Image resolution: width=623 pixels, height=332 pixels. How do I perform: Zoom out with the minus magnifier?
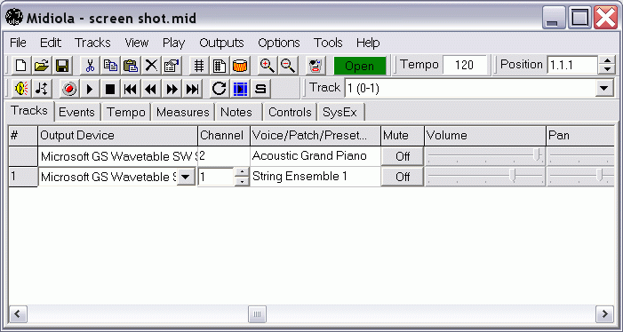(x=288, y=66)
